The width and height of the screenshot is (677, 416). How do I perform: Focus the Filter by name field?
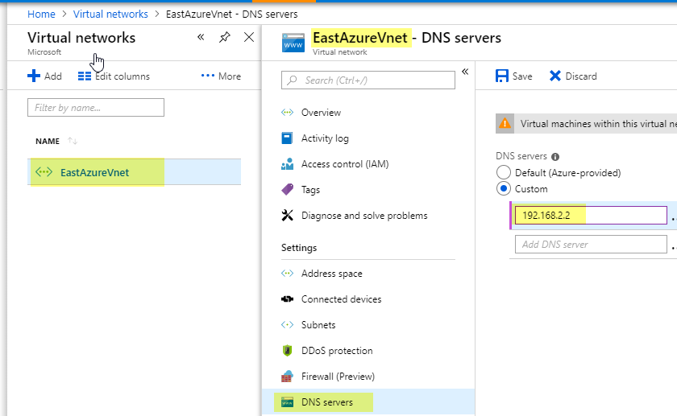96,107
